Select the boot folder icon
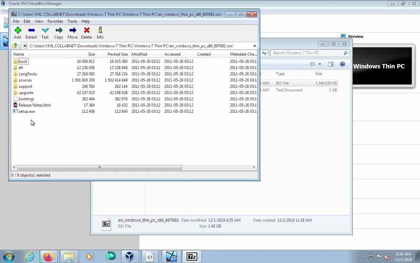Screen dimensions: 420x263 (15, 61)
